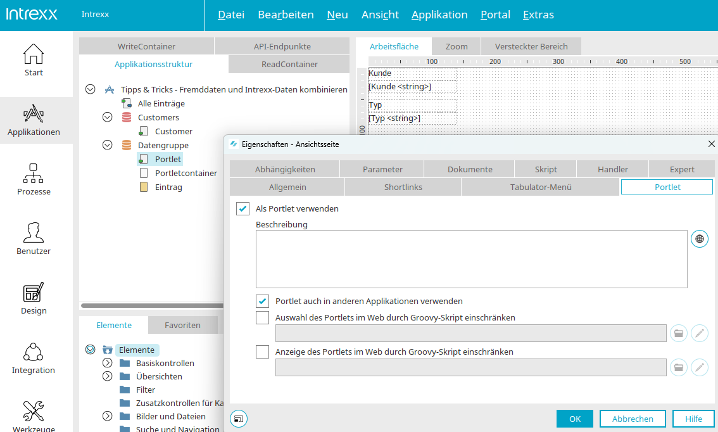
Task: Expand the Basiskontrollen folder
Action: tap(107, 363)
